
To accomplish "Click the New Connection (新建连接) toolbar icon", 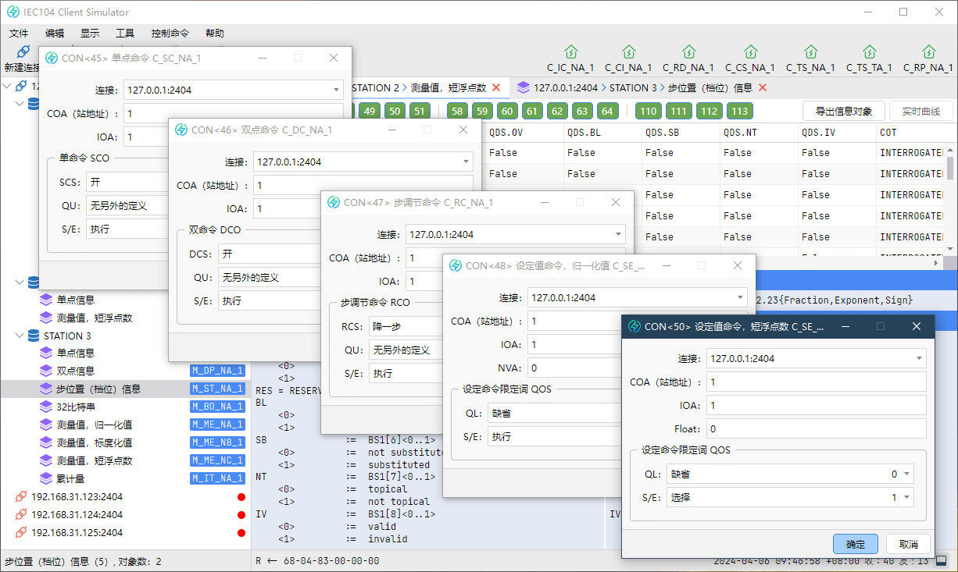I will 22,53.
